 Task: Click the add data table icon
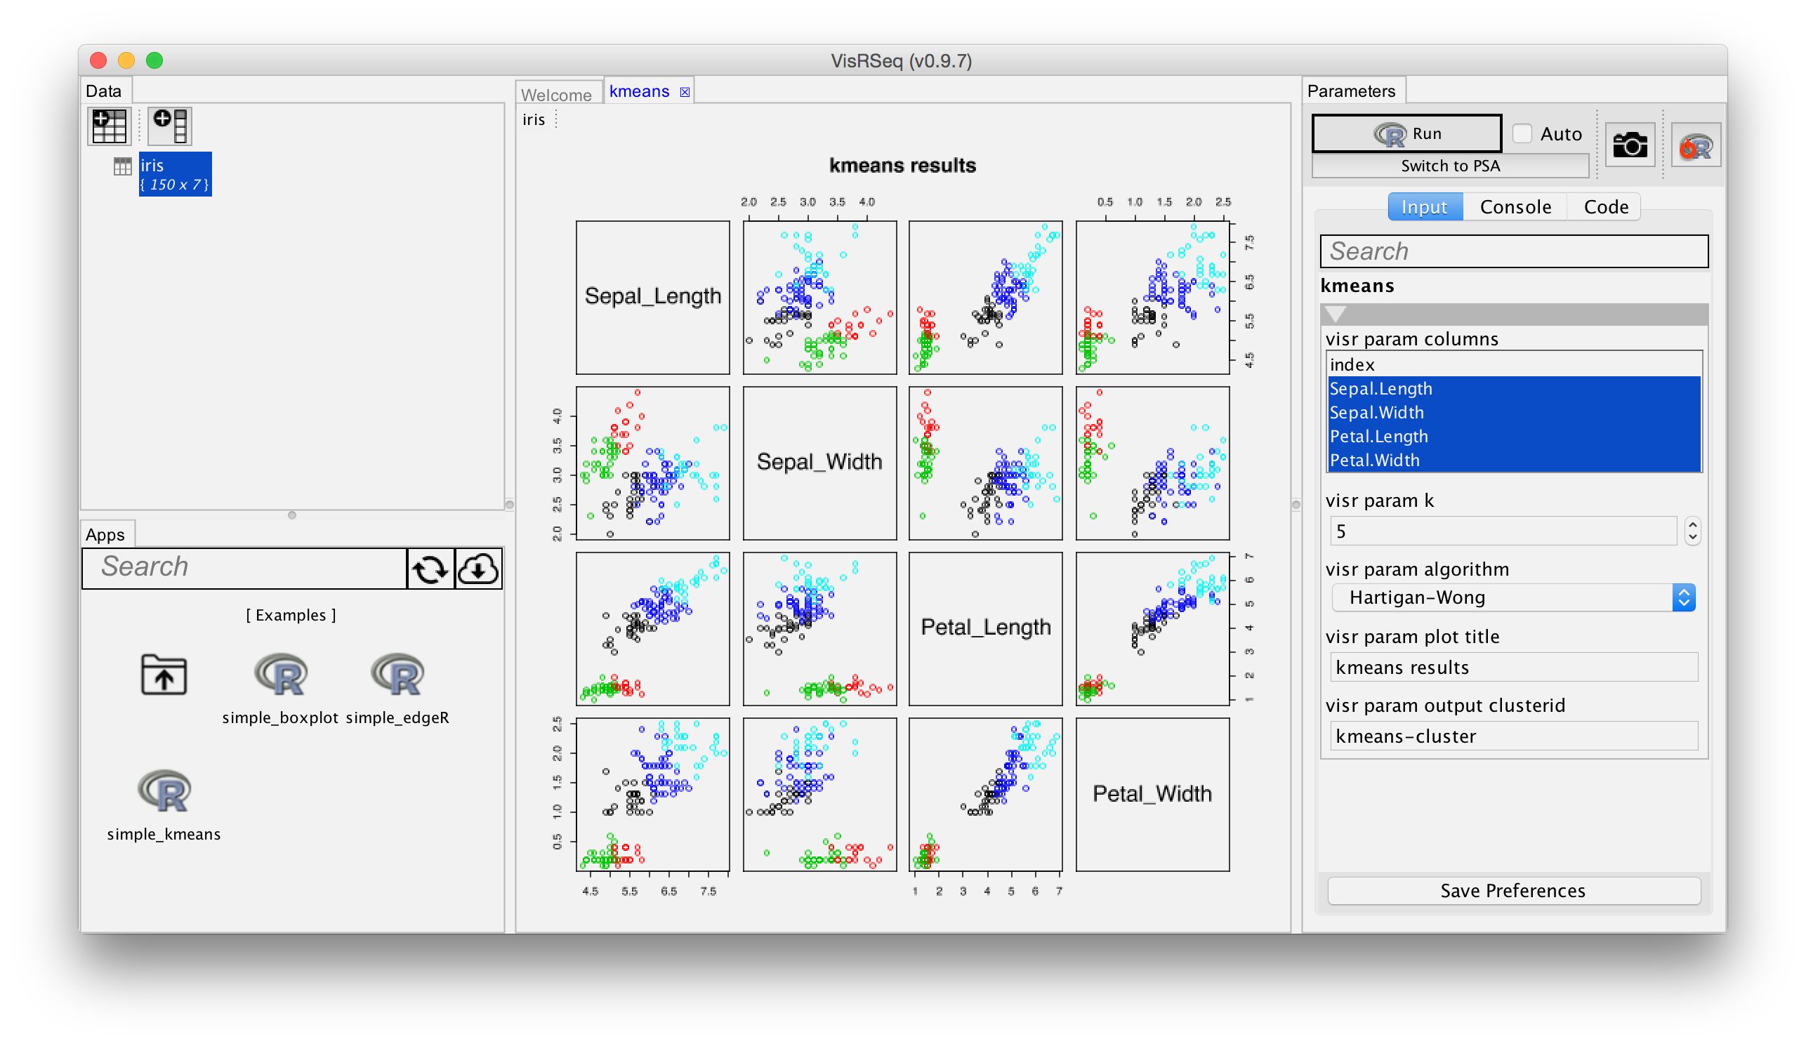click(110, 126)
